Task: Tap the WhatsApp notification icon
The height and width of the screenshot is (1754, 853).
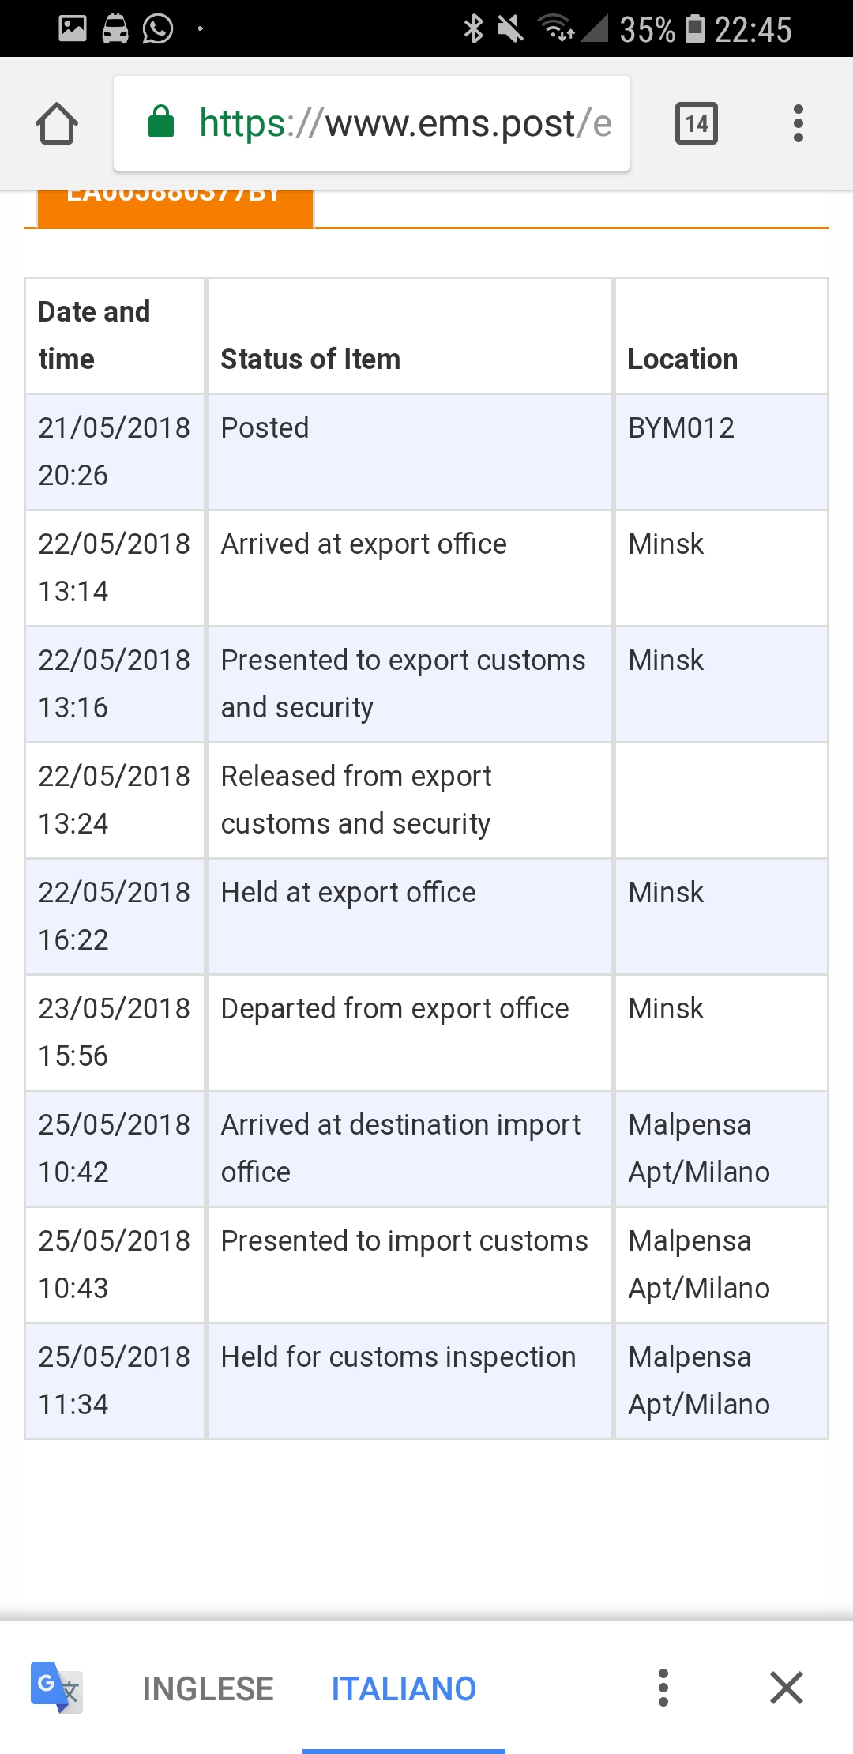Action: pos(158,29)
